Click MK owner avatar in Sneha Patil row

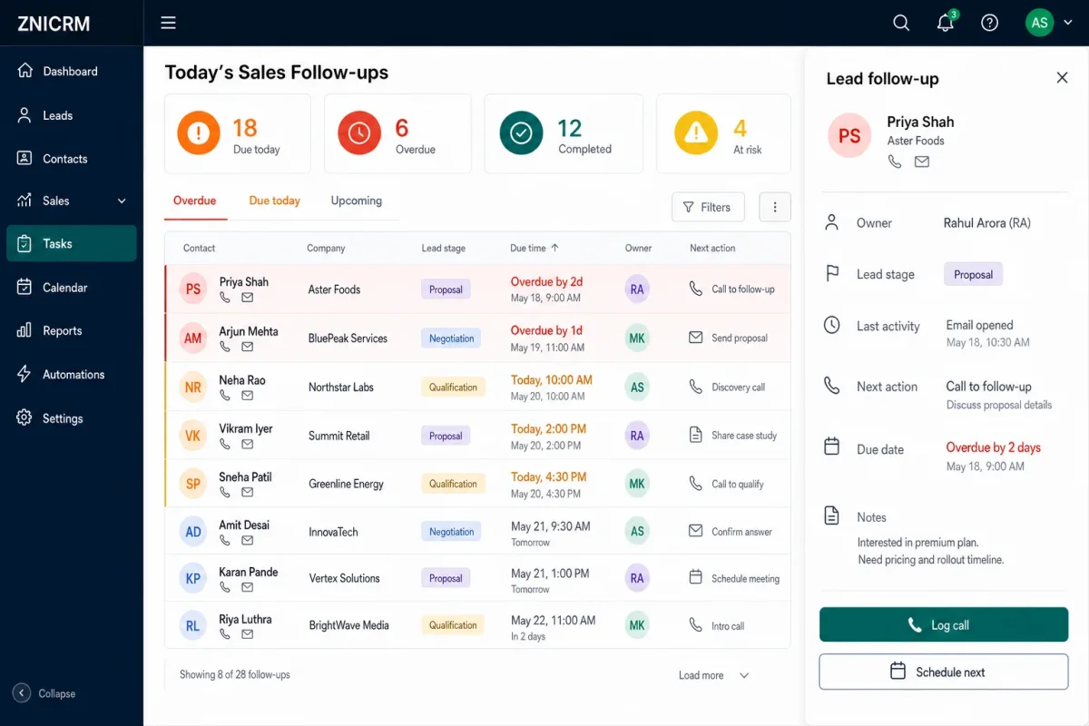637,484
